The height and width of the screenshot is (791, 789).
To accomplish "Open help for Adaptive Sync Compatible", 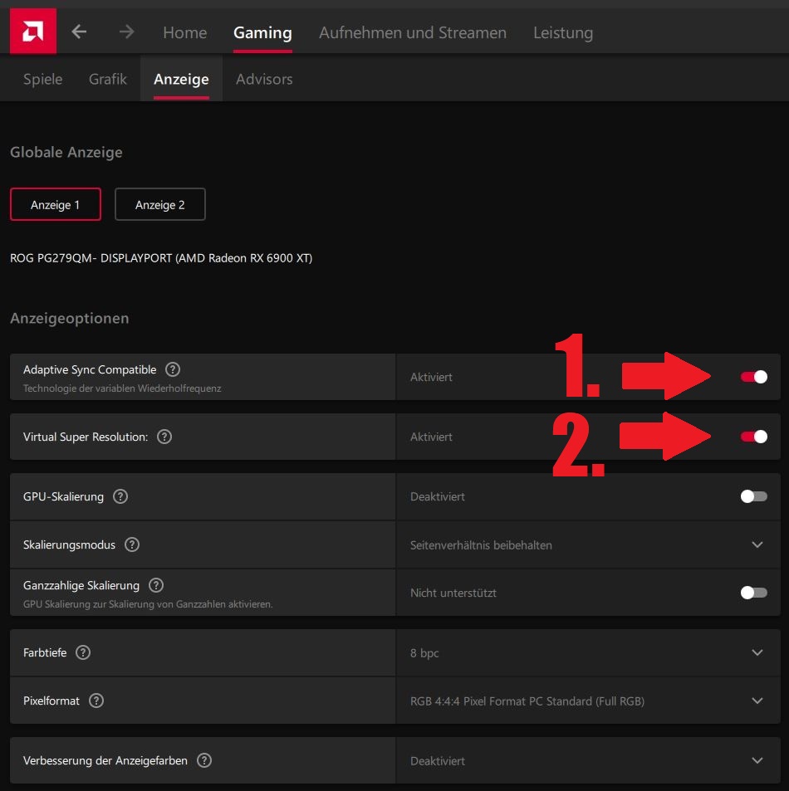I will tap(173, 370).
